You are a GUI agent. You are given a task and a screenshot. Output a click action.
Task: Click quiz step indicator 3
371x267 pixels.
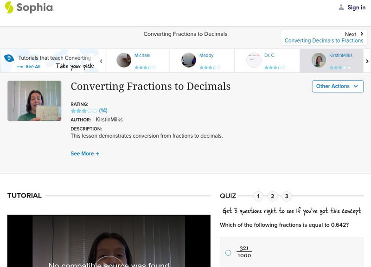pyautogui.click(x=286, y=197)
